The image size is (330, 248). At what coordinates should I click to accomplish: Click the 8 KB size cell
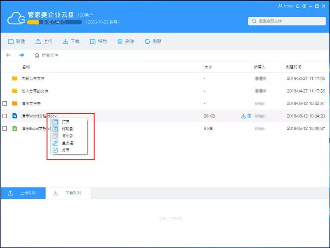(208, 129)
